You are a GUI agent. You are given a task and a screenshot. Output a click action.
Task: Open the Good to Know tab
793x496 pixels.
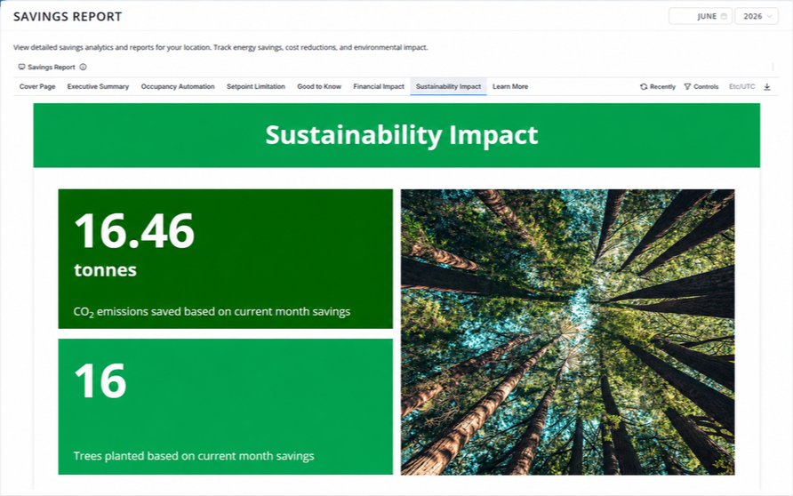click(319, 86)
